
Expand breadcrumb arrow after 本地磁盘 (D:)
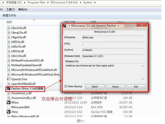click(25, 2)
